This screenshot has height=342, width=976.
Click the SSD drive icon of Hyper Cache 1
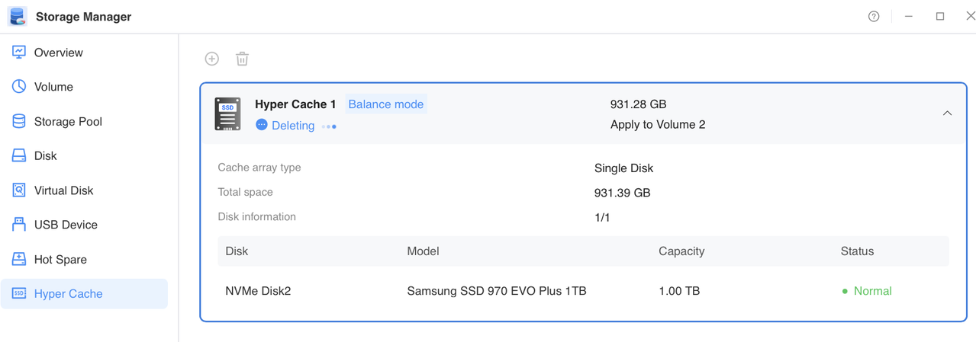click(x=227, y=113)
